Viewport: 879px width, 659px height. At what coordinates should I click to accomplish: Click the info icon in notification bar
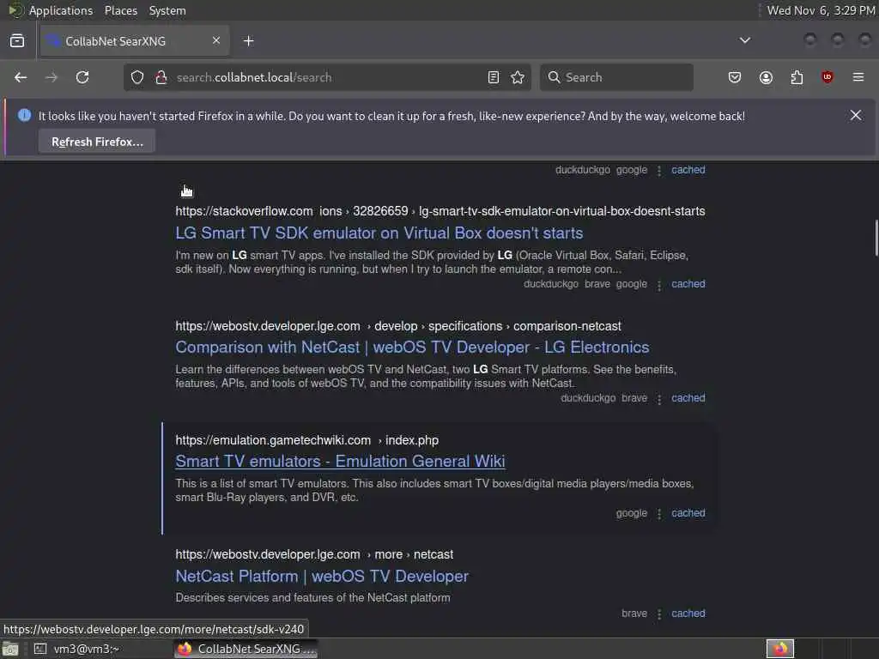point(24,116)
